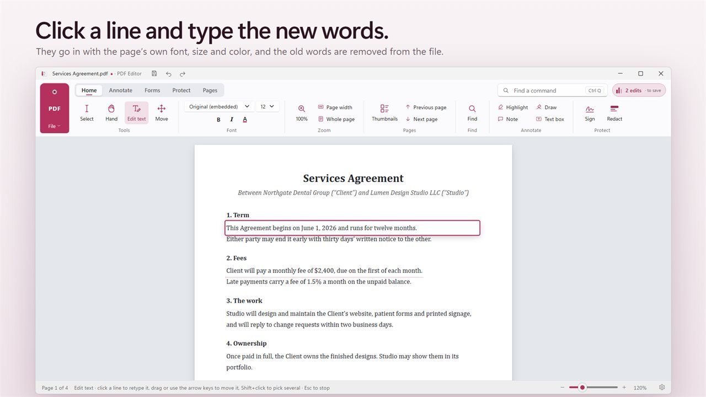Activate the Select text tool
Viewport: 706px width, 397px height.
click(x=87, y=112)
